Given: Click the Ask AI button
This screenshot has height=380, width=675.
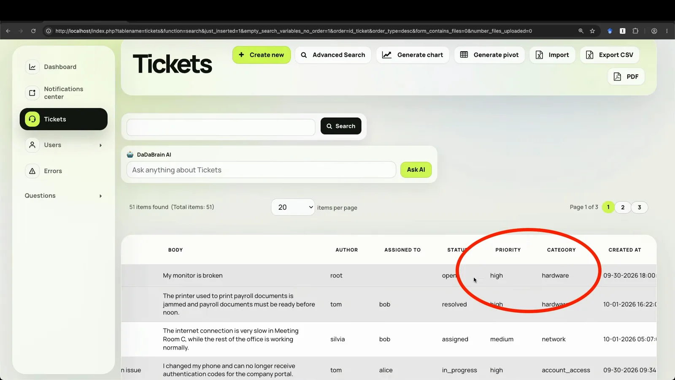Looking at the screenshot, I should tap(416, 170).
